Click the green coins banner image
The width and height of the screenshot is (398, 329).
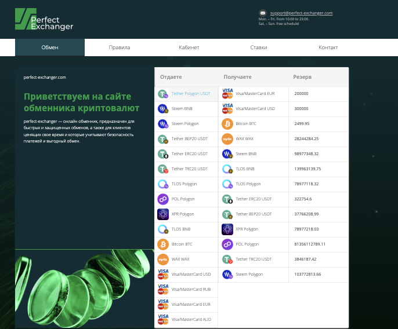pos(85,289)
